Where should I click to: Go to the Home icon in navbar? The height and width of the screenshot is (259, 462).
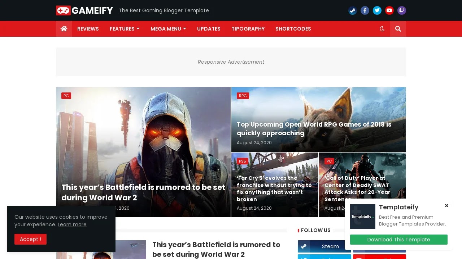(x=64, y=29)
